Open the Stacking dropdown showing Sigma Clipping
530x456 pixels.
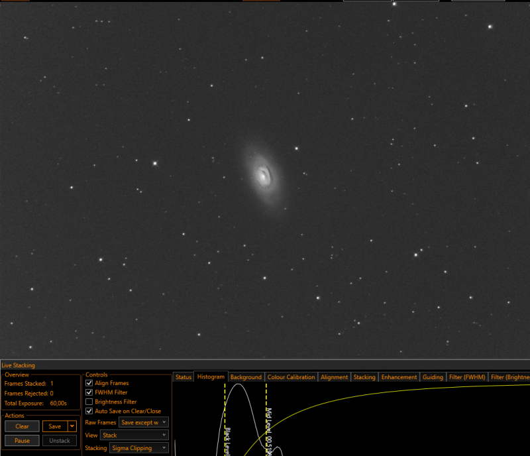point(139,448)
